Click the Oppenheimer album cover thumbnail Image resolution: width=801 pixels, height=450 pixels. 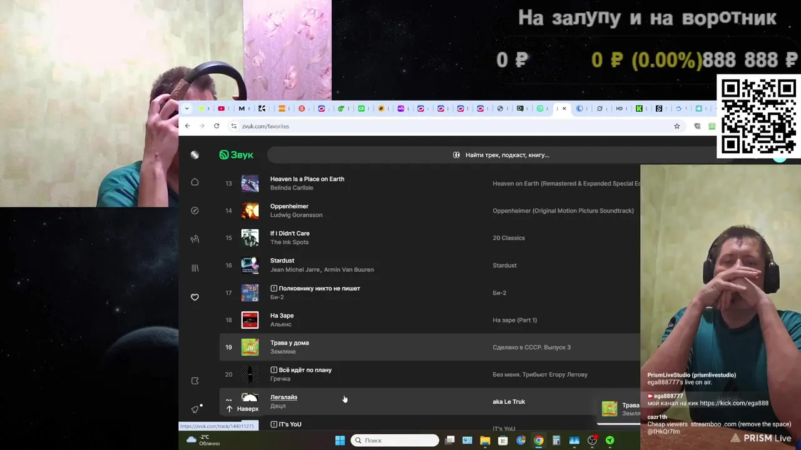[250, 211]
